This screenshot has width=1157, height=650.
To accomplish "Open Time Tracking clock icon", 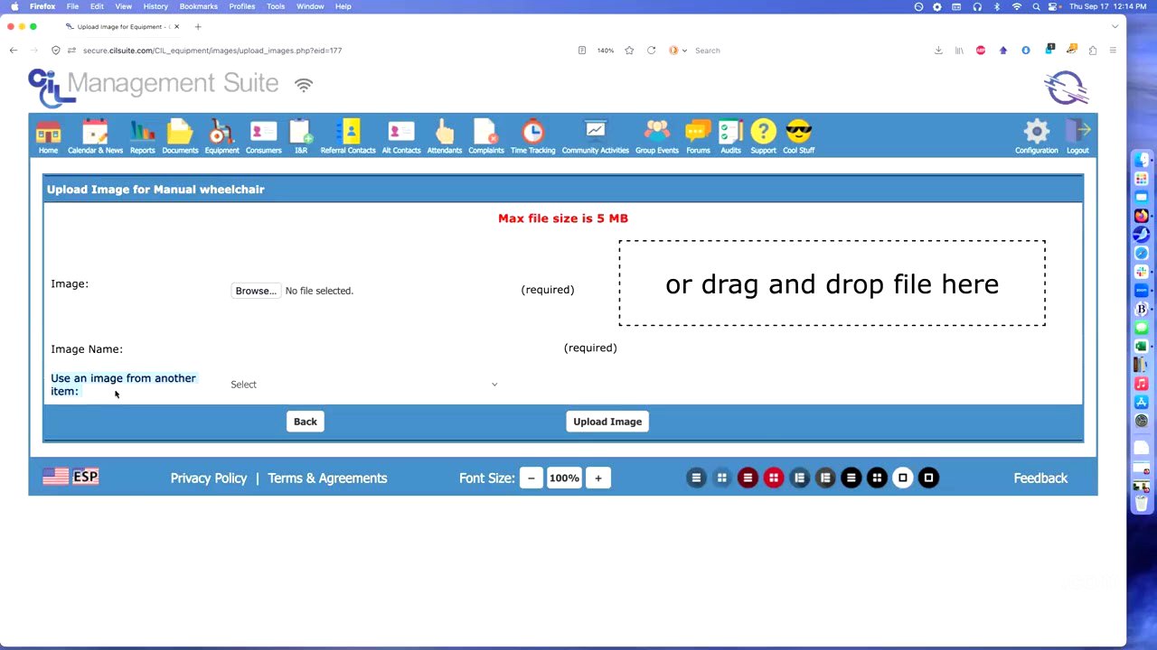I will pos(532,137).
